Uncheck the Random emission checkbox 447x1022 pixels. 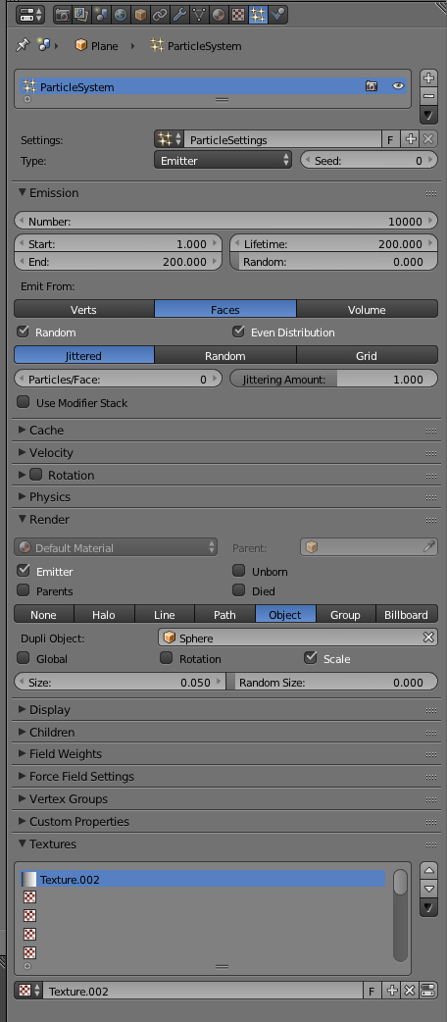[24, 332]
